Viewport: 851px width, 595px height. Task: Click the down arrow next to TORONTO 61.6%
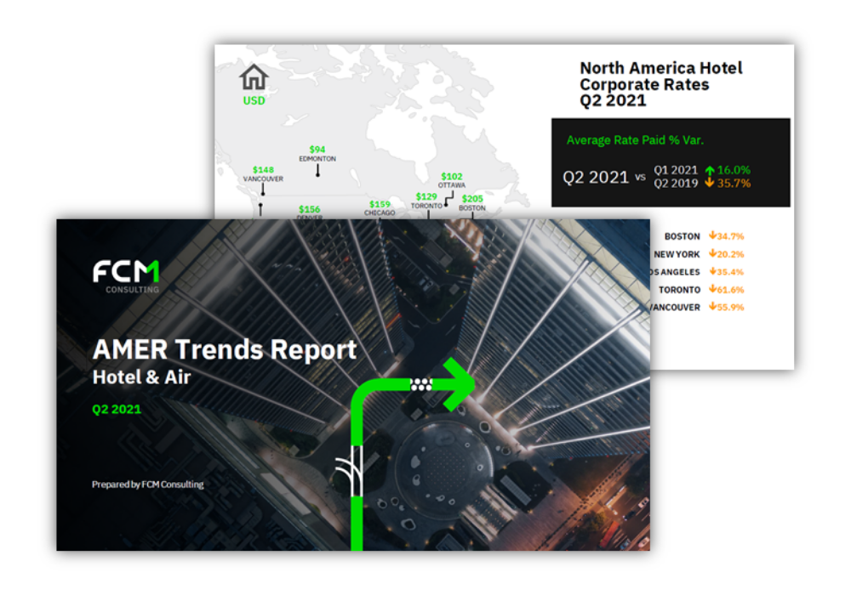tap(713, 289)
